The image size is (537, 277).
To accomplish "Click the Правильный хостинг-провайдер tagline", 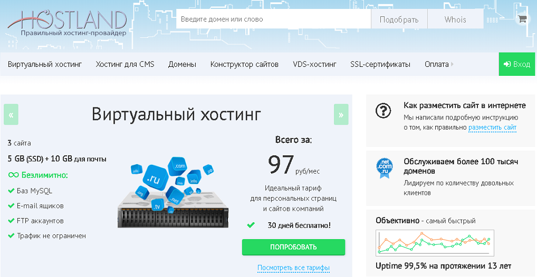I will [x=73, y=33].
